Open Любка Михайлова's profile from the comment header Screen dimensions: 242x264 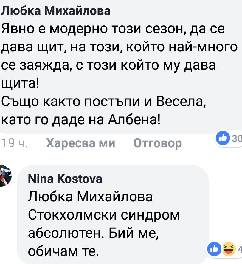(56, 11)
